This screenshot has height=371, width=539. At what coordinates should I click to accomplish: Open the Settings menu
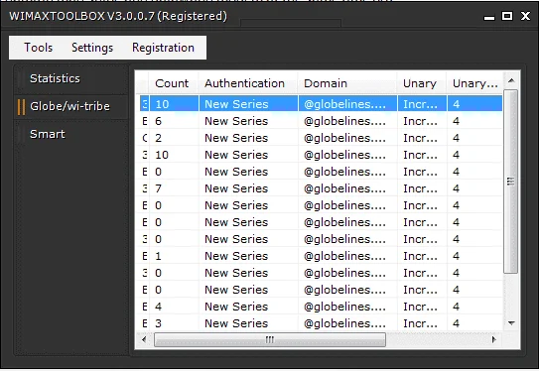(x=92, y=48)
